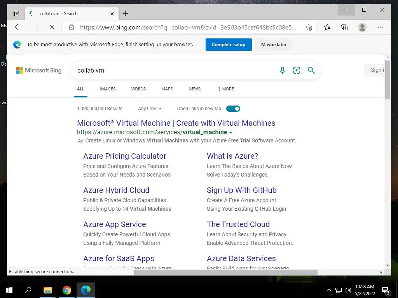Switch to MAPS tab
Viewport: 398px width, 298px height.
[x=167, y=89]
